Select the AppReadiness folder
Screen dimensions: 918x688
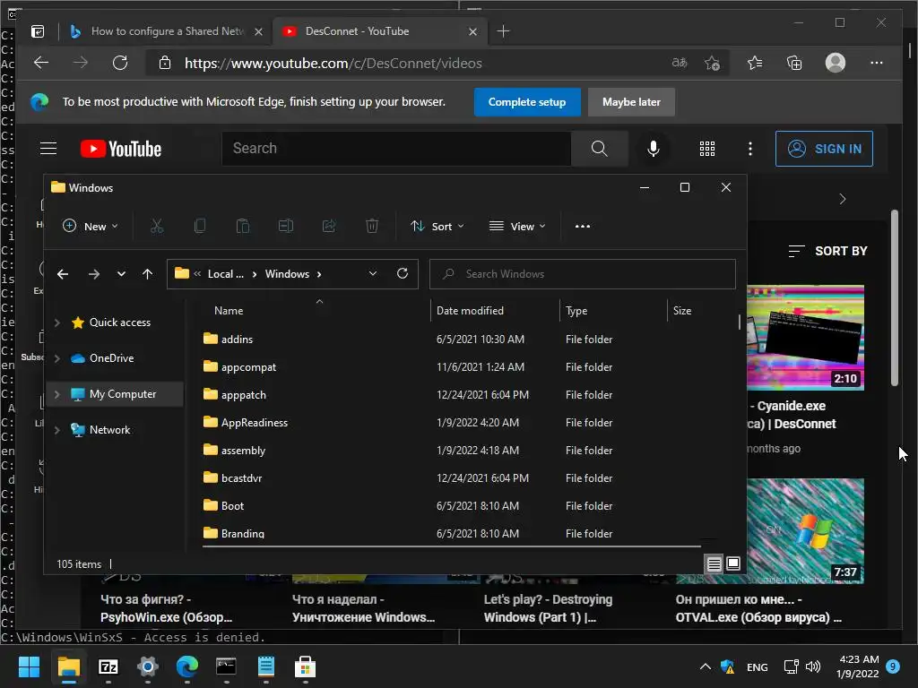[x=254, y=423]
